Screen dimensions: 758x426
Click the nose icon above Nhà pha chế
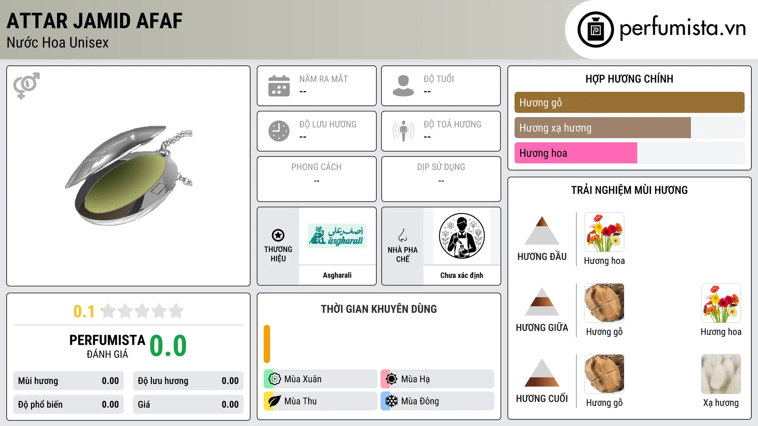coord(403,235)
